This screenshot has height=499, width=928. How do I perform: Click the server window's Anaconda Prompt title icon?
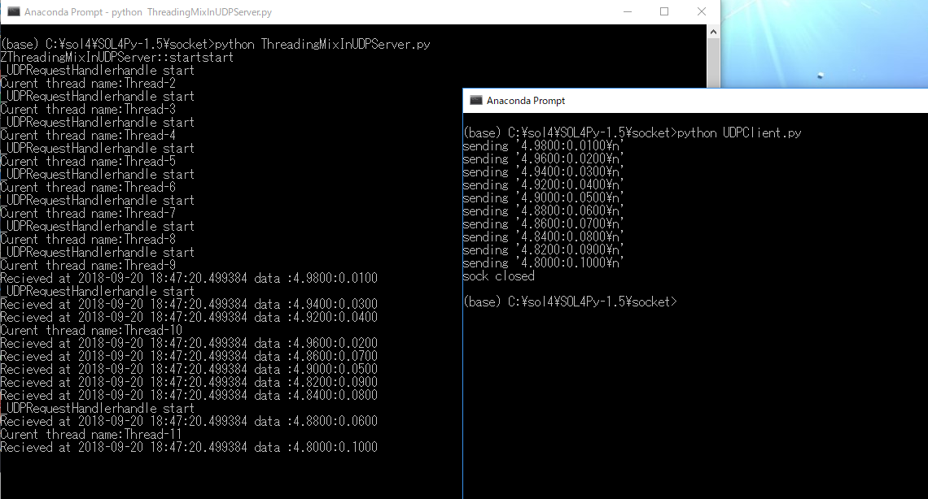14,12
